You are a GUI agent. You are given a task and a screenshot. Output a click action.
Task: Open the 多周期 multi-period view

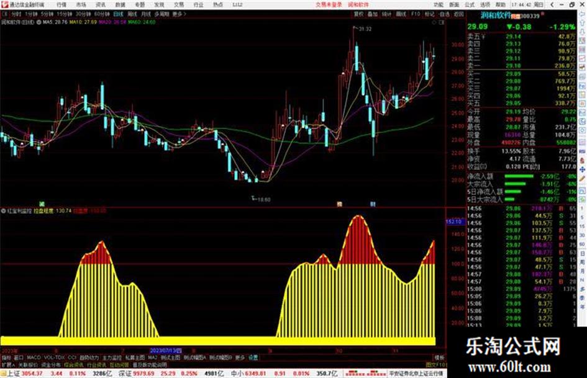coord(162,14)
